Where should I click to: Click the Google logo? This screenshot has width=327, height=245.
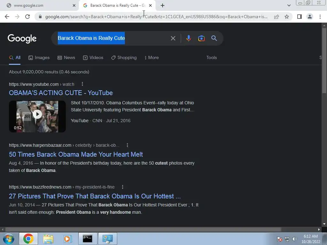point(22,39)
